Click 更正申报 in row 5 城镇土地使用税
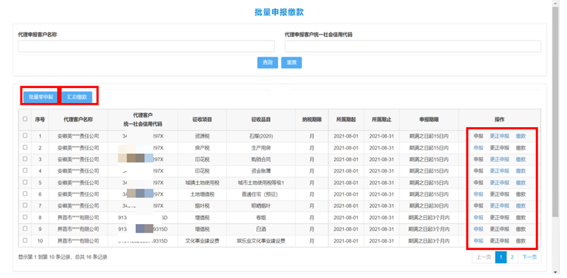 [x=500, y=182]
